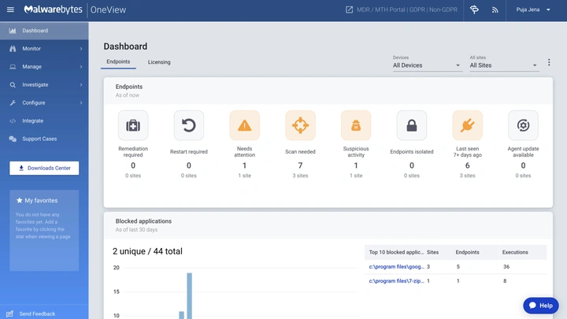Open the Suspicious activity icon
Screen dimensions: 567x319
coord(356,125)
